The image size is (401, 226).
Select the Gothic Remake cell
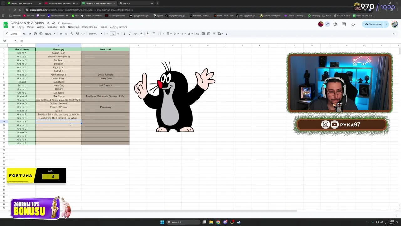(x=105, y=75)
